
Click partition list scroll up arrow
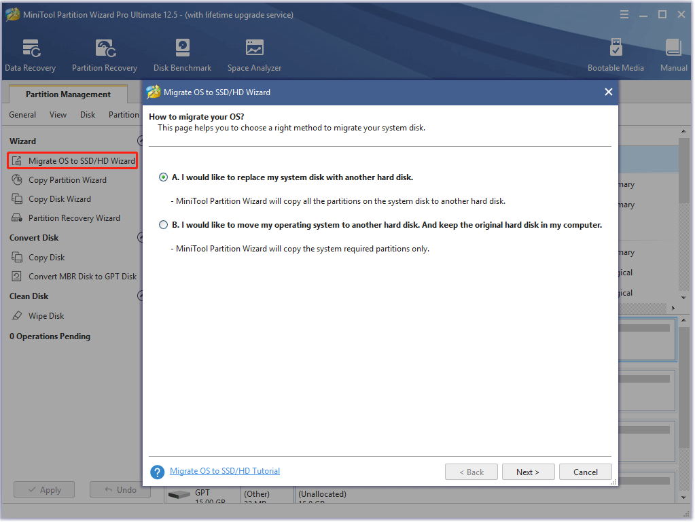coord(683,131)
